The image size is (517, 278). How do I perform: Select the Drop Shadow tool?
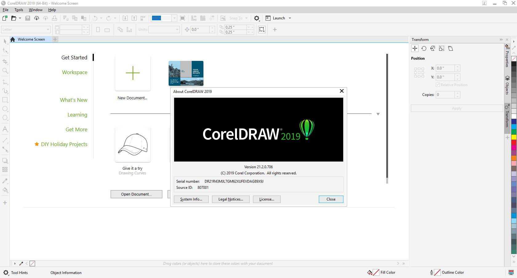click(x=5, y=160)
